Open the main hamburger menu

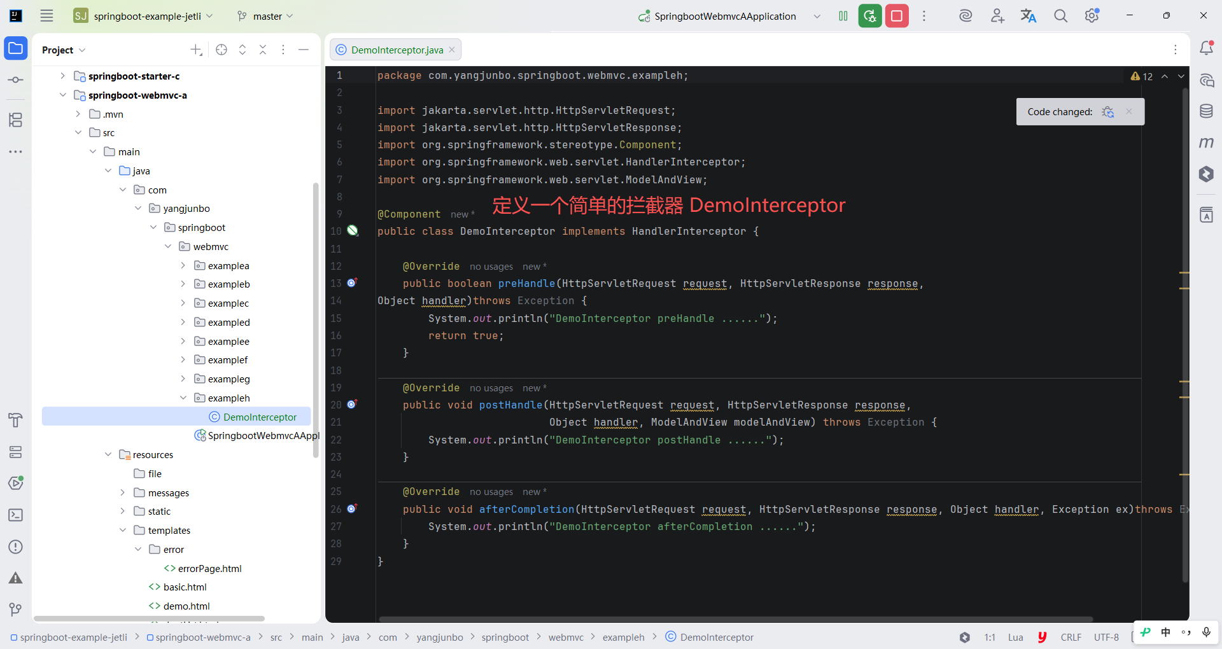coord(46,16)
